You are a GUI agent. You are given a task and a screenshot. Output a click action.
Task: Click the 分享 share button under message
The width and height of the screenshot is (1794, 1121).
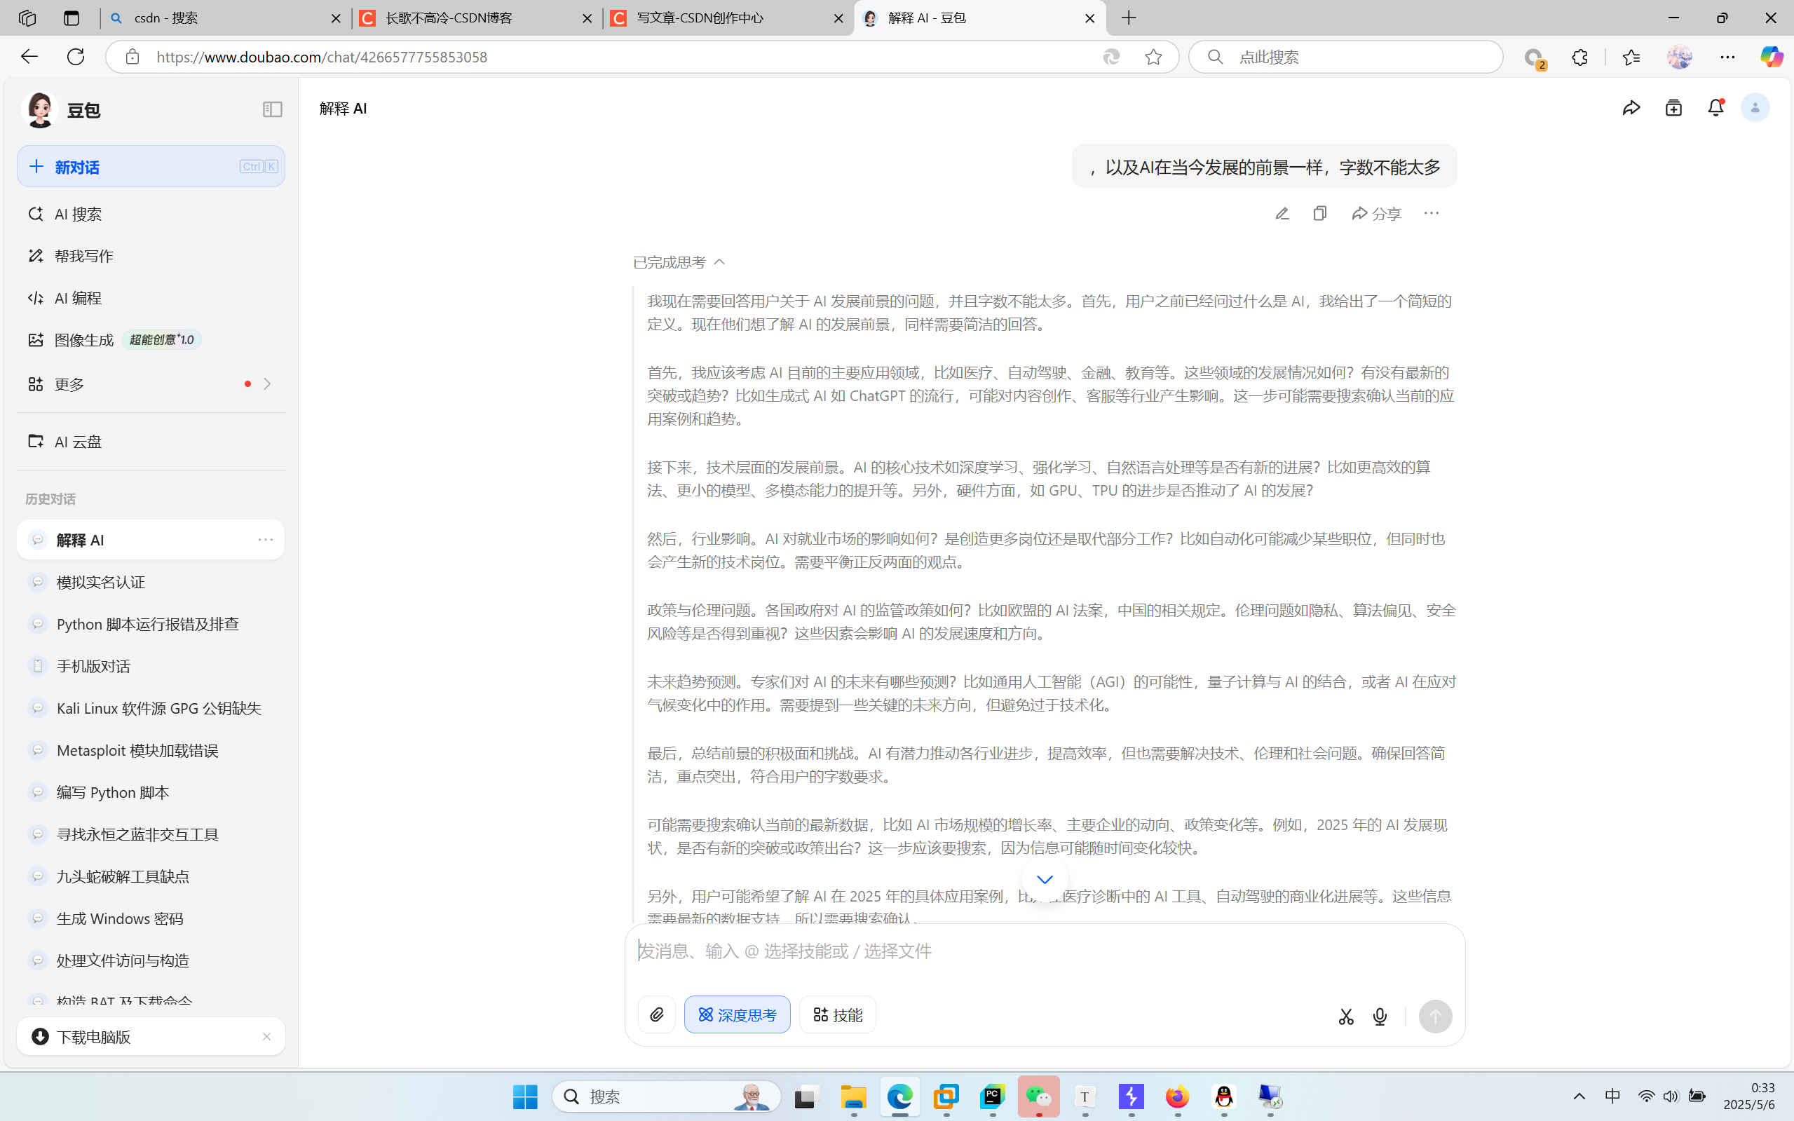pyautogui.click(x=1376, y=214)
